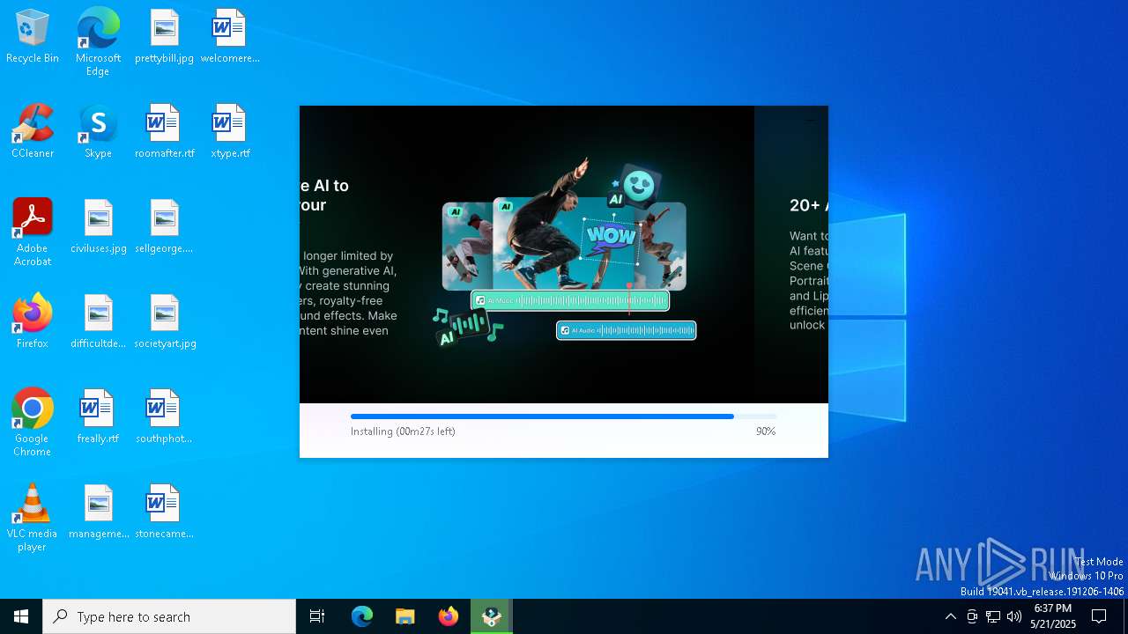Viewport: 1128px width, 634px height.
Task: Click the taskbar clock showing 6:37 PM
Action: pyautogui.click(x=1053, y=616)
